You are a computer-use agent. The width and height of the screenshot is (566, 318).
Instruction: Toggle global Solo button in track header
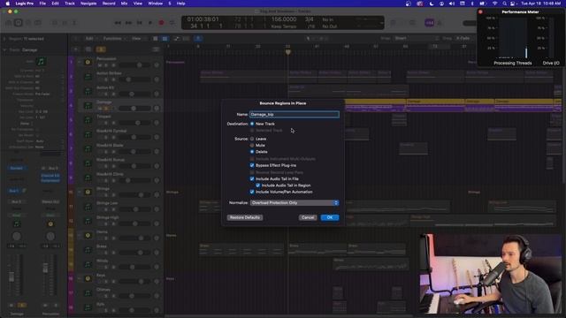101,49
